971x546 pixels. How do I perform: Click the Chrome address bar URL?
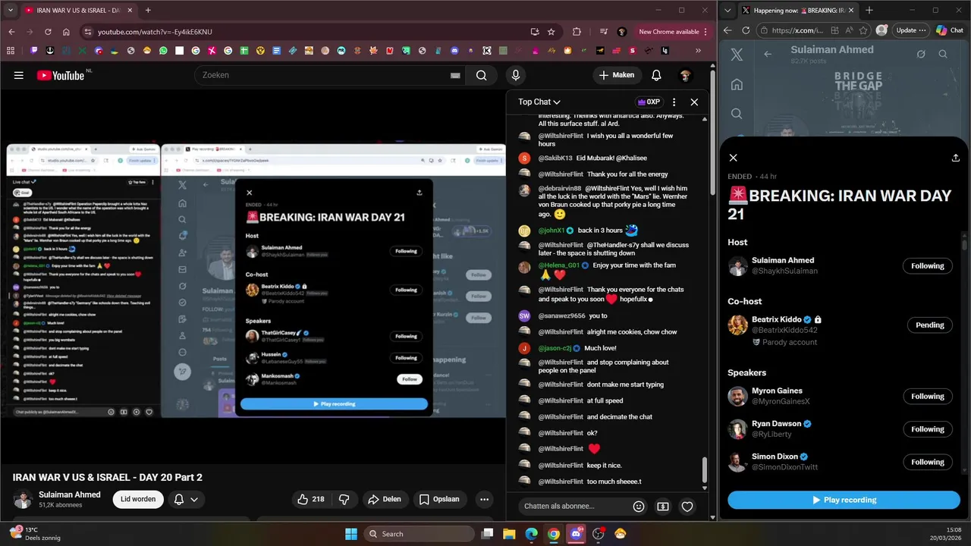point(156,32)
